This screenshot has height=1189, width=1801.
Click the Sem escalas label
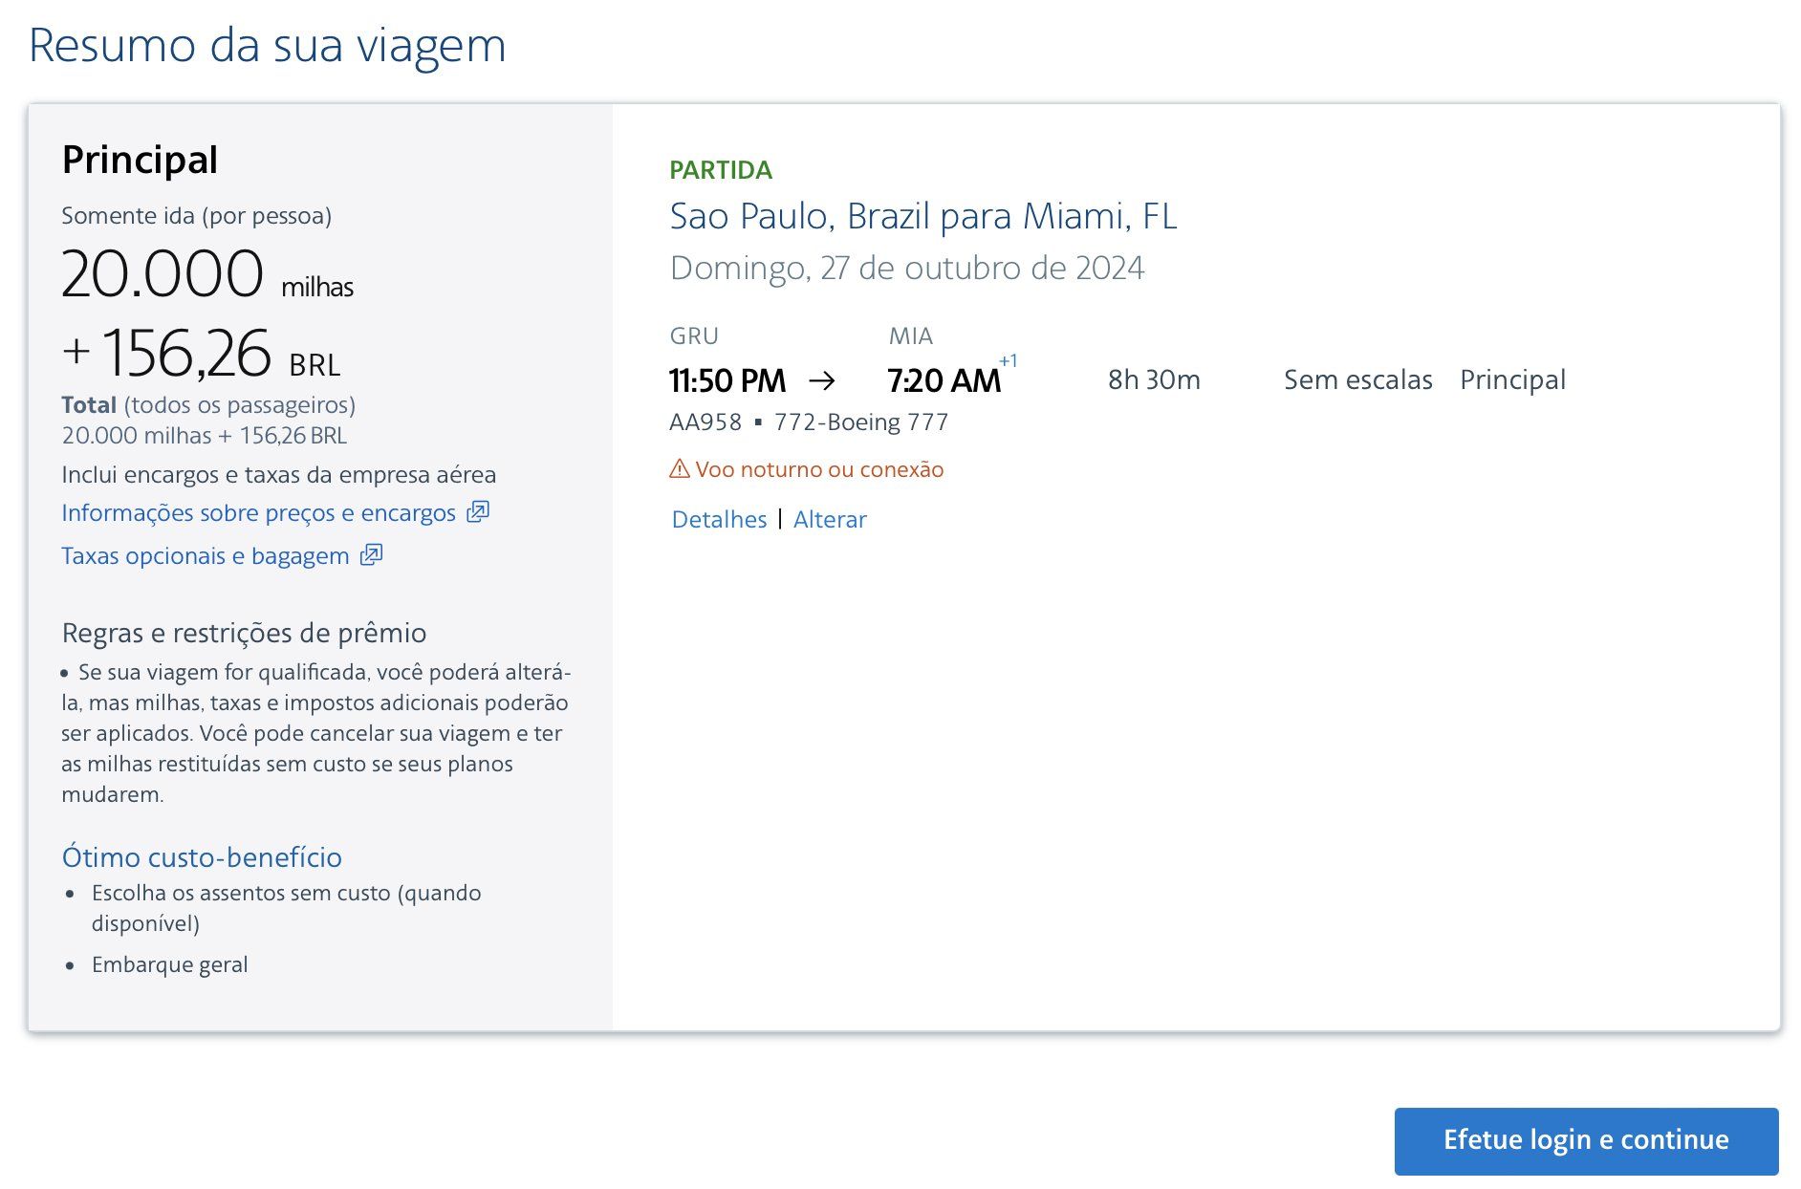click(x=1357, y=380)
